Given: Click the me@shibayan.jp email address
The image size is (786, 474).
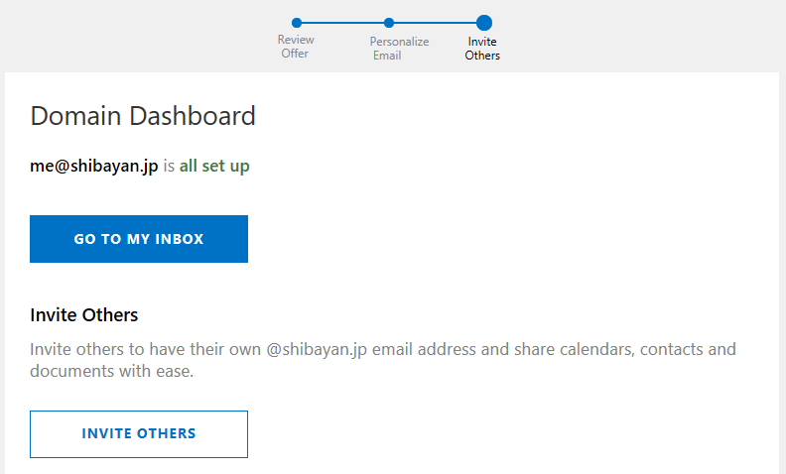Looking at the screenshot, I should tap(94, 167).
